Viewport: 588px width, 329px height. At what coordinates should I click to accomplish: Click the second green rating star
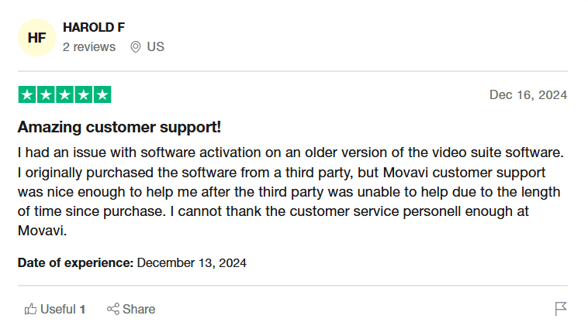point(45,95)
